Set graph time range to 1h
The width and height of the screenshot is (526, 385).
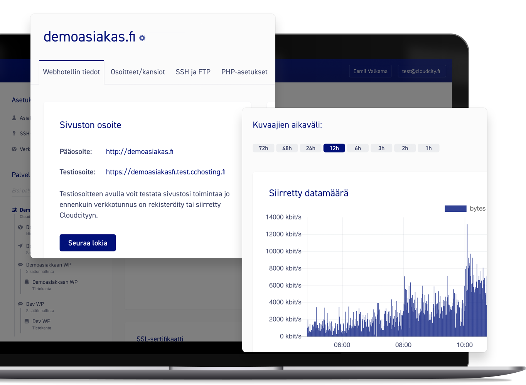click(x=428, y=148)
